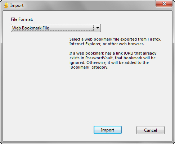Close the Import dialog with X
This screenshot has width=175, height=144.
pyautogui.click(x=164, y=4)
